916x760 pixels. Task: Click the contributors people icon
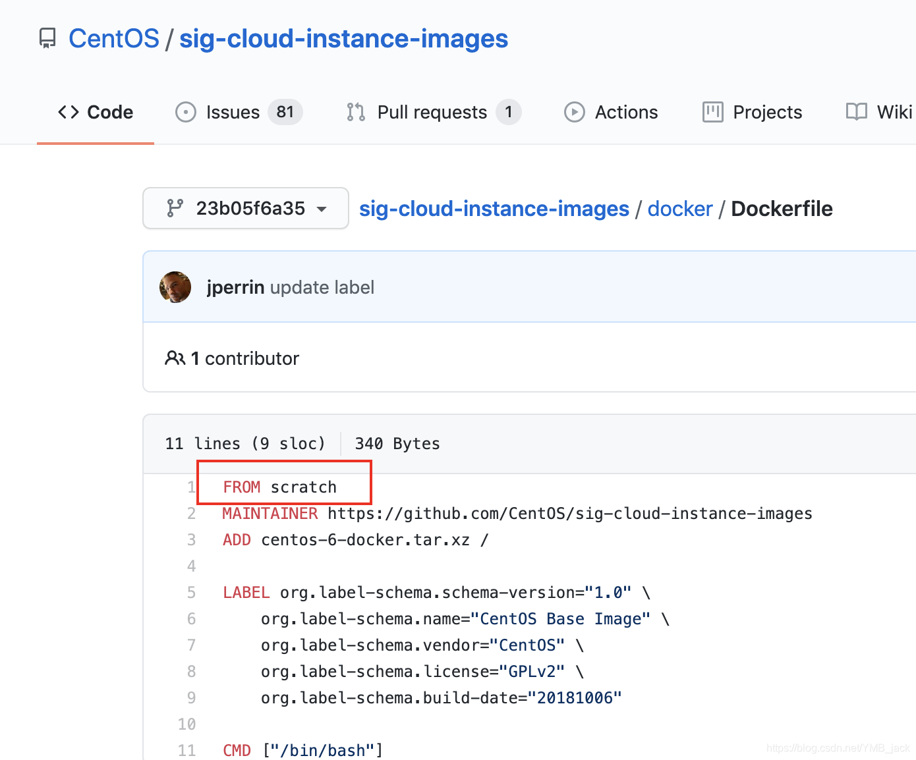(175, 358)
